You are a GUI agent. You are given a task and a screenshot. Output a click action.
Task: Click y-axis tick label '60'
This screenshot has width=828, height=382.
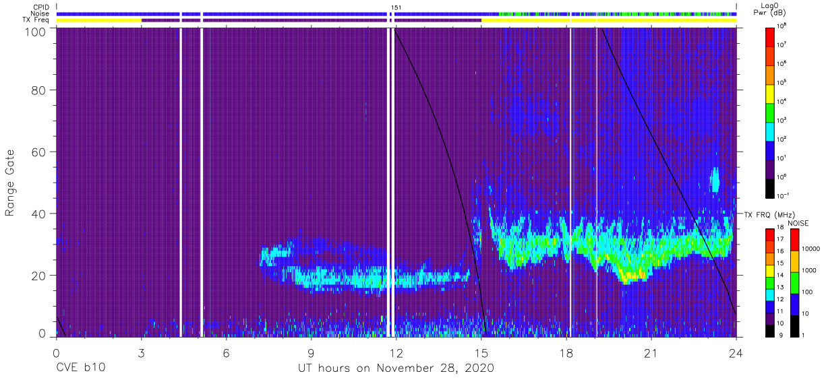pyautogui.click(x=38, y=152)
